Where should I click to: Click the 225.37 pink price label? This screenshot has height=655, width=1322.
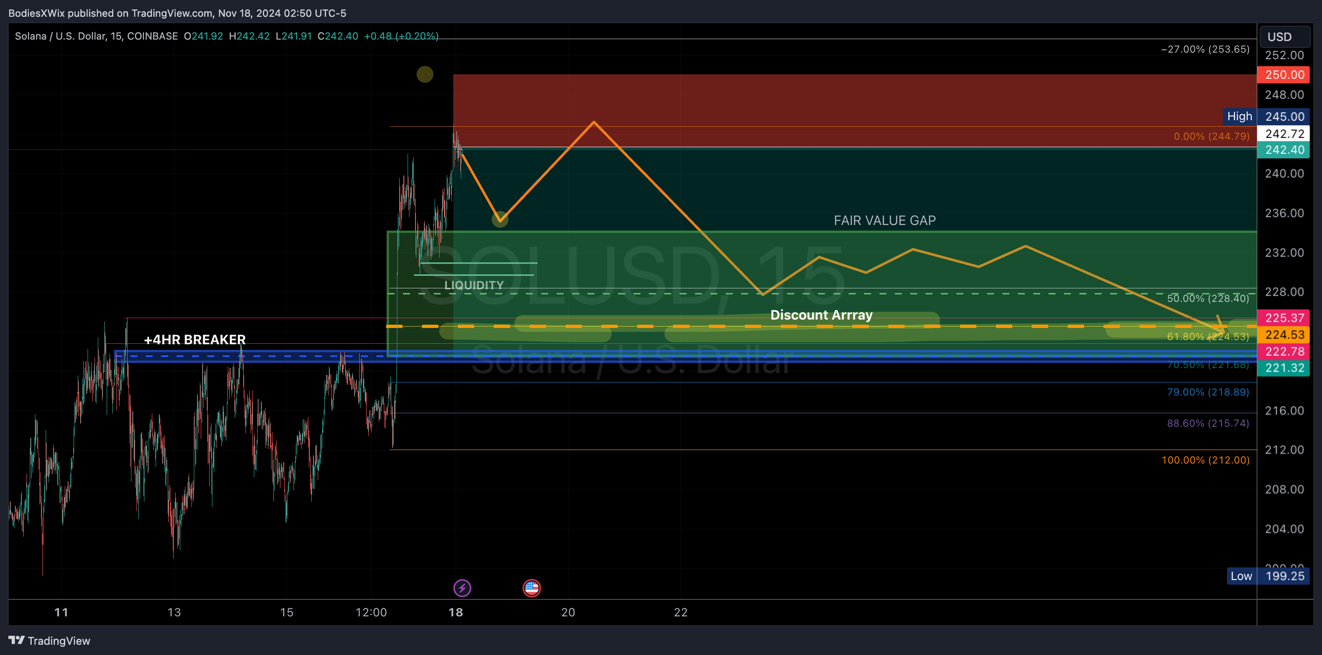pos(1283,318)
